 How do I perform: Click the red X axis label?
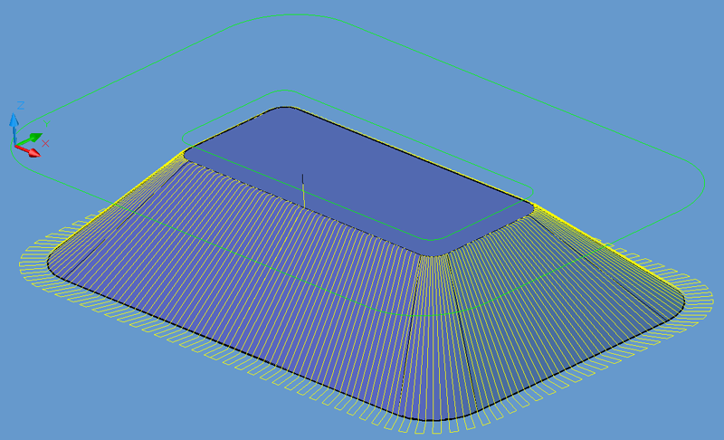point(45,143)
